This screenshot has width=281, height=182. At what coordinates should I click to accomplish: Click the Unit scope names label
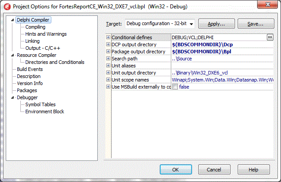130,80
